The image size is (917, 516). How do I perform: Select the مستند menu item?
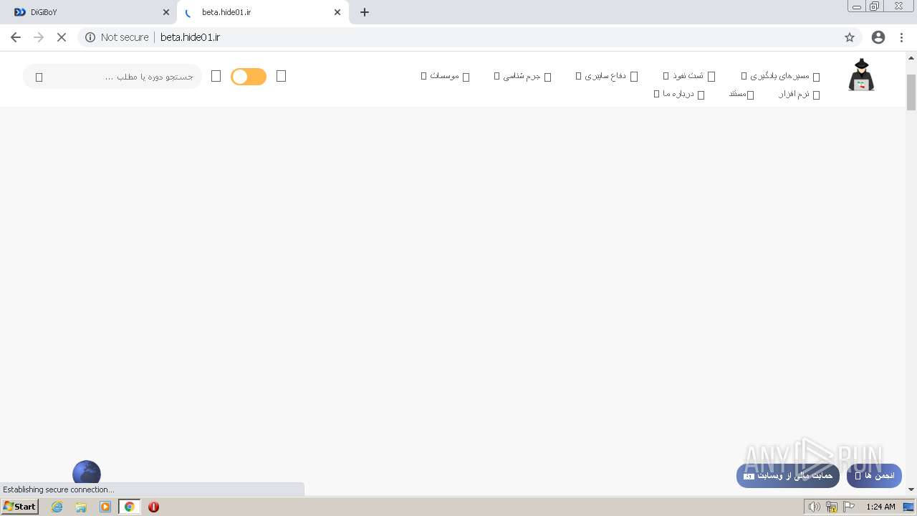pos(741,94)
